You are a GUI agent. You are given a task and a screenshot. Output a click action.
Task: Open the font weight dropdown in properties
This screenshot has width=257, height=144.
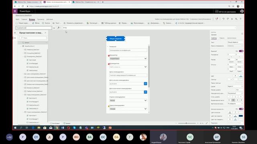click(235, 93)
